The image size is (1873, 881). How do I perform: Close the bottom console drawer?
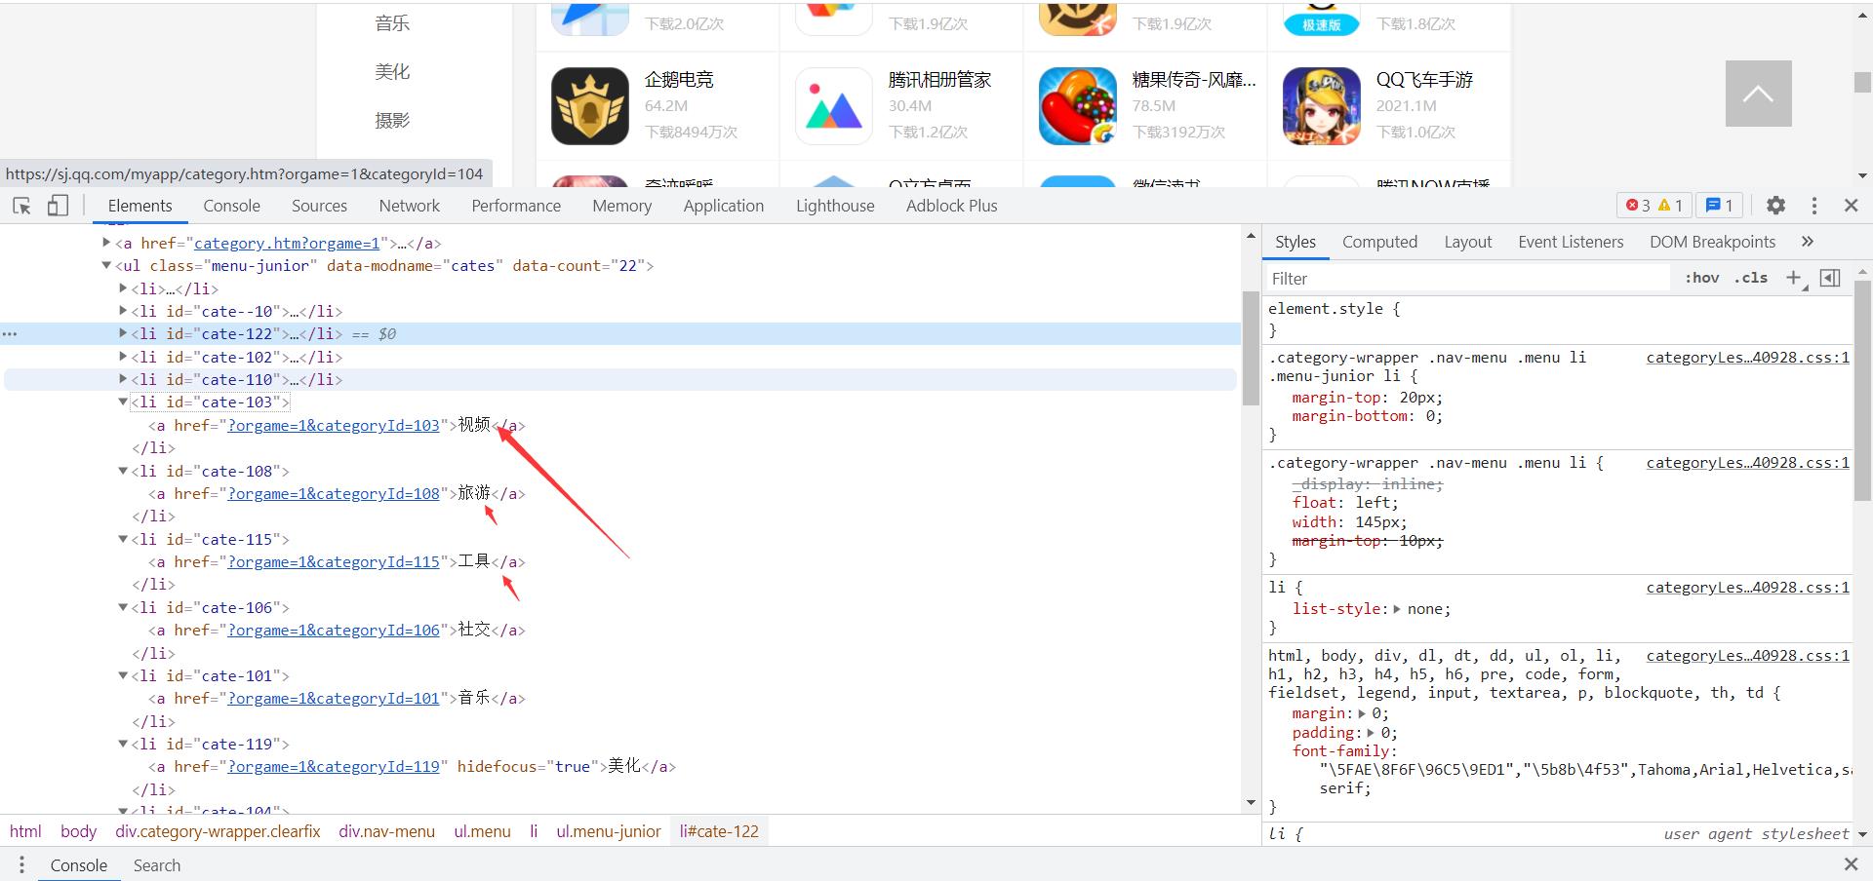[1851, 864]
